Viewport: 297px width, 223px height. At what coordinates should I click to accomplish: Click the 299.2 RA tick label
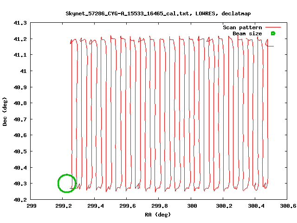click(64, 206)
